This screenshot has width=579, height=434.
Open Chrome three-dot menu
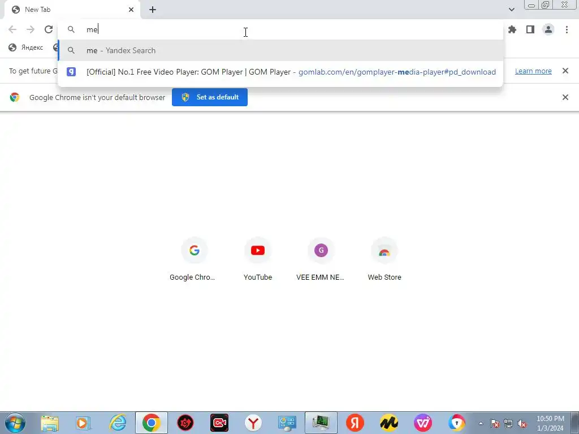tap(567, 29)
